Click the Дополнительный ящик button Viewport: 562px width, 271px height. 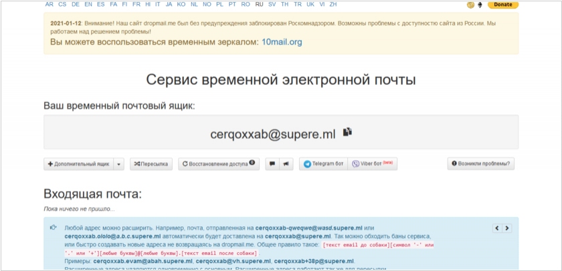point(77,164)
